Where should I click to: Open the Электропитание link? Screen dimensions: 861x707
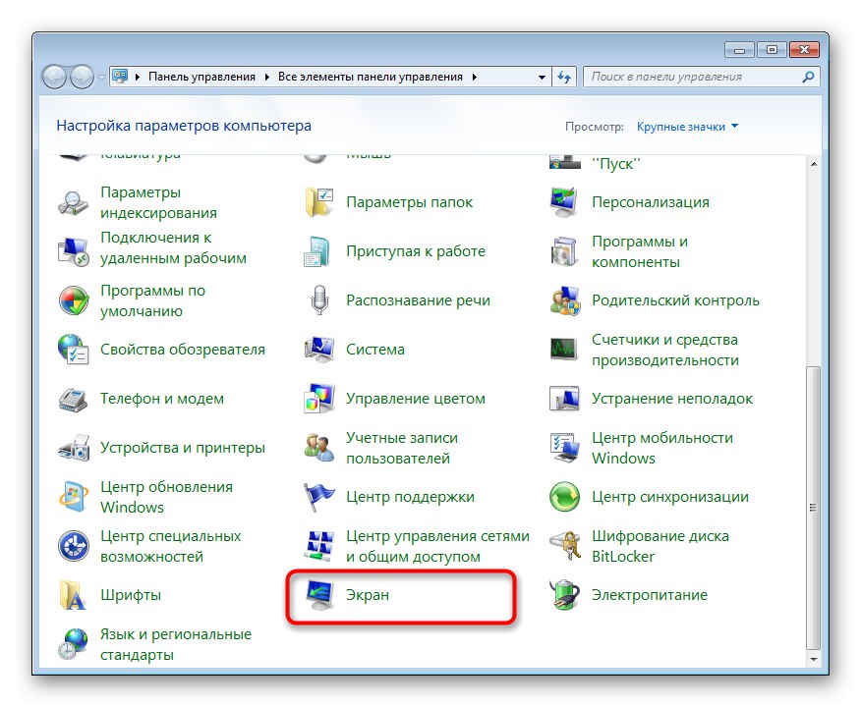[650, 595]
